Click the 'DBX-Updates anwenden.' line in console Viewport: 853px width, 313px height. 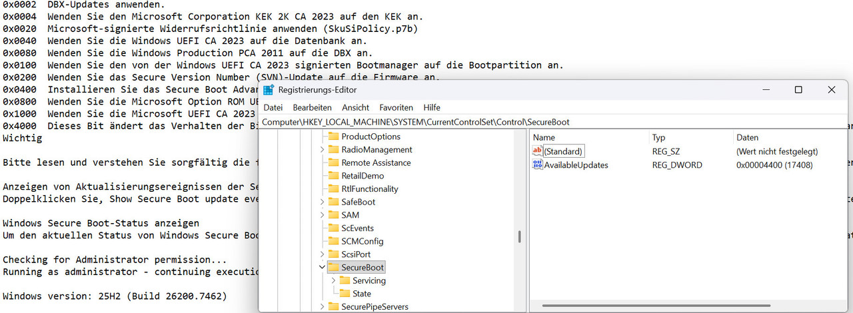pyautogui.click(x=85, y=4)
